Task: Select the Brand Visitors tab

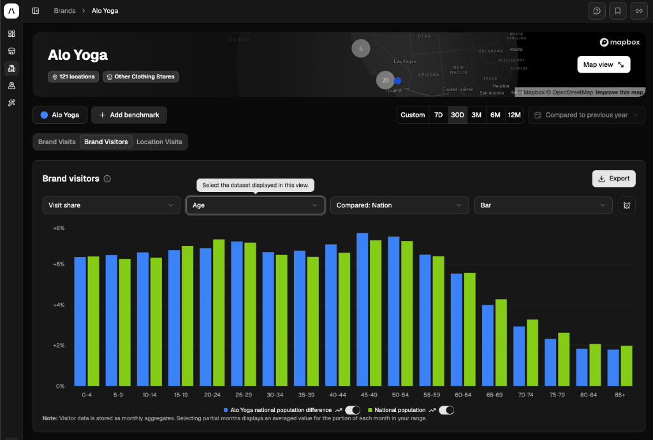Action: tap(106, 142)
